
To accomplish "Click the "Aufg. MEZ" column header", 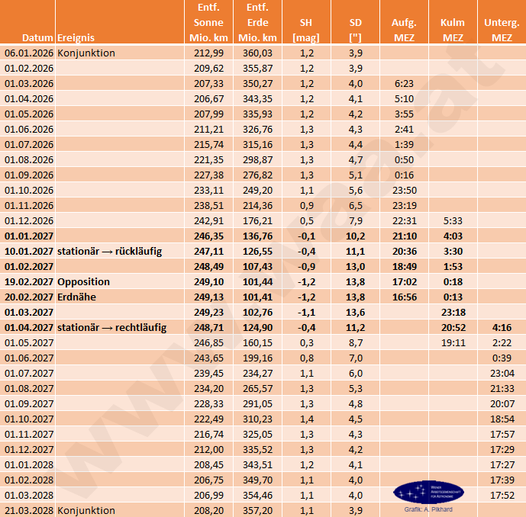I will [x=404, y=30].
